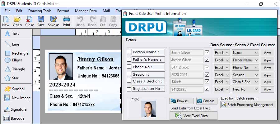This screenshot has height=124, width=280.
Task: Open Batch Processing Management
Action: [248, 105]
